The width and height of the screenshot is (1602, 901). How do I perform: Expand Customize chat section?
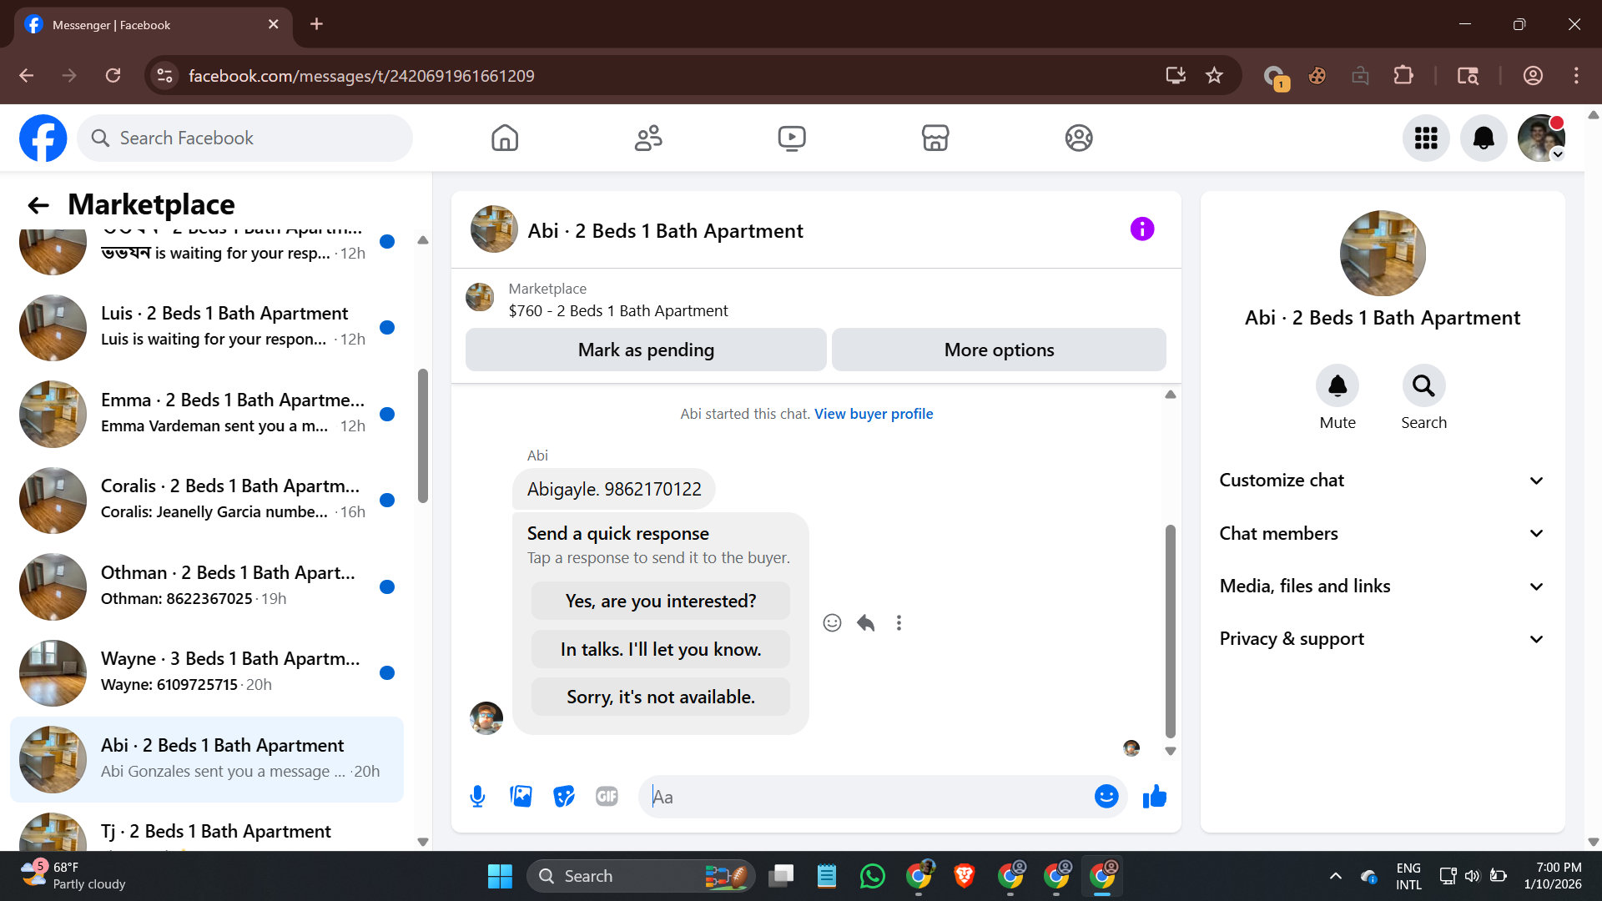[1382, 481]
